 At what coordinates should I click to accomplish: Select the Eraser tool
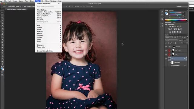pos(2,40)
